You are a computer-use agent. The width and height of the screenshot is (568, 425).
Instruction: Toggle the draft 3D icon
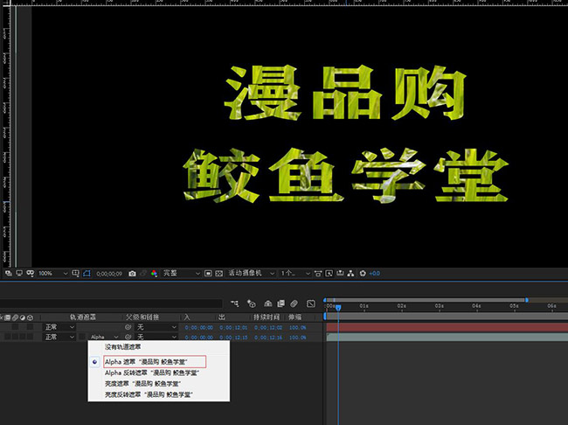(x=252, y=303)
